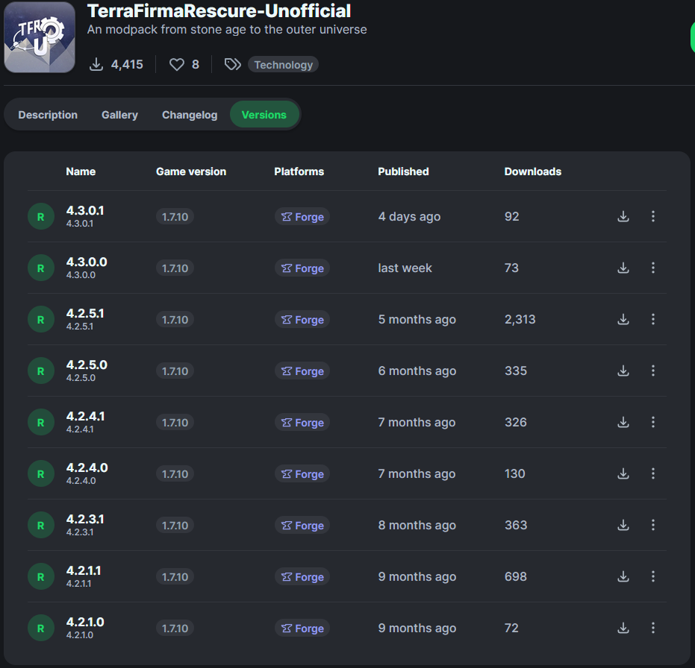Click the TerraFirmaRescure-Unofficial title
Image resolution: width=695 pixels, height=668 pixels.
click(x=219, y=11)
